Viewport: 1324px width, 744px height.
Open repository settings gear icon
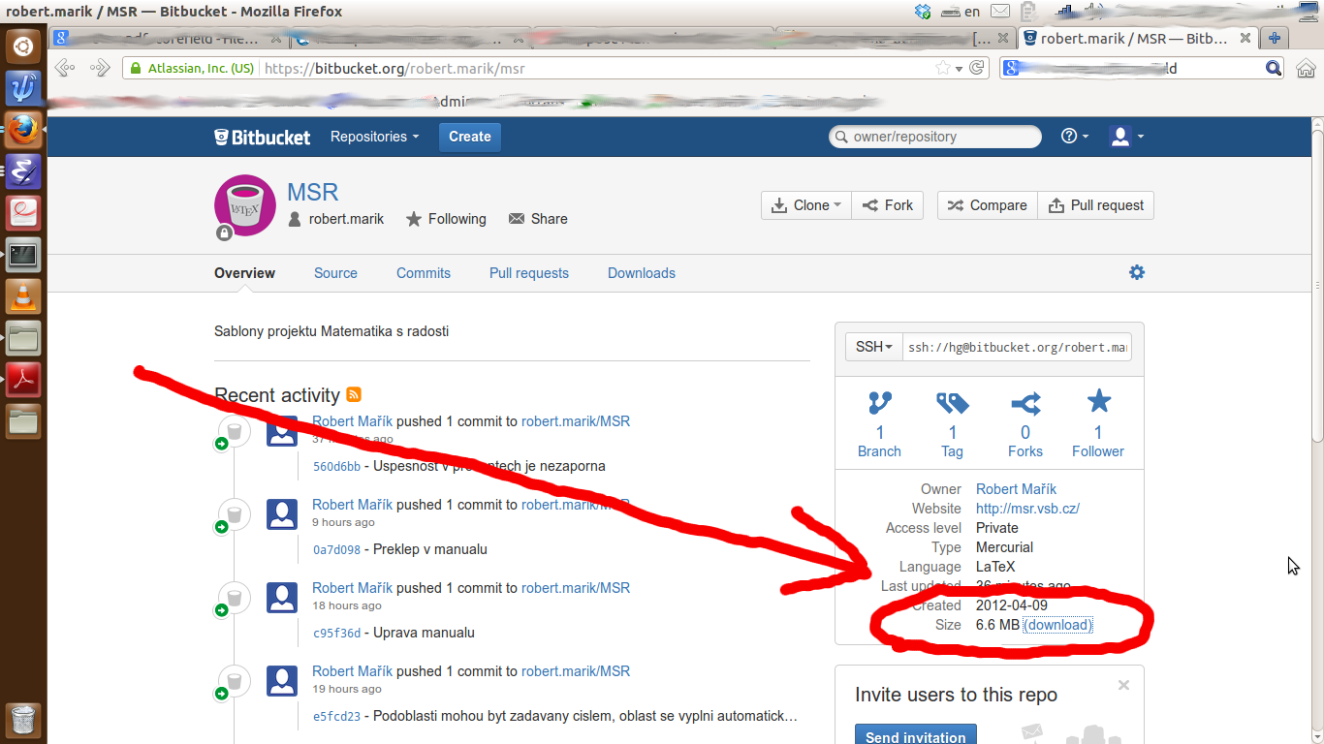click(x=1137, y=272)
